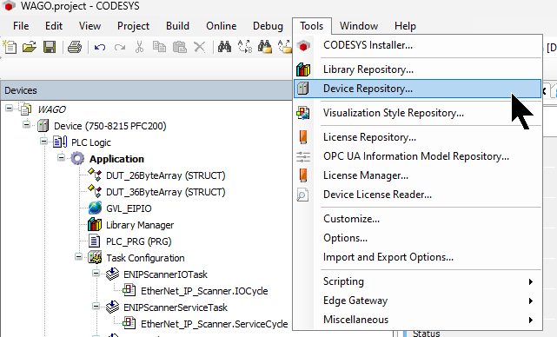Undo the last action via toolbar
This screenshot has height=337, width=557.
click(100, 47)
